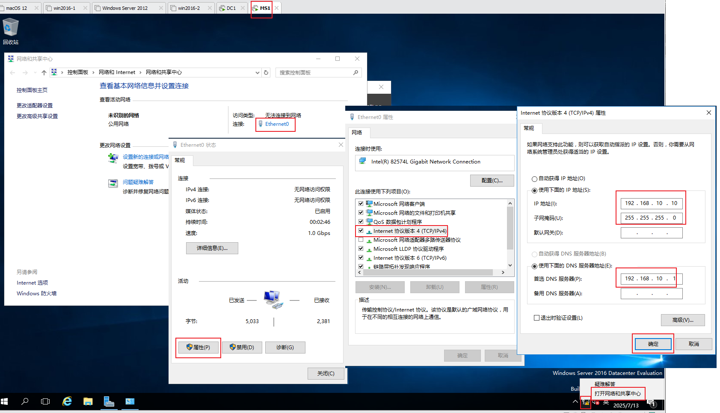Viewport: 720px width, 413px height.
Task: Close the IPv4 properties dialog
Action: [x=708, y=113]
